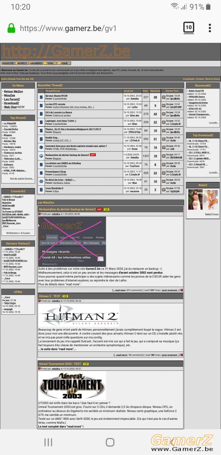Open the Unreal Tournament 2003 logo image
This screenshot has height=455, width=221.
coord(72,386)
